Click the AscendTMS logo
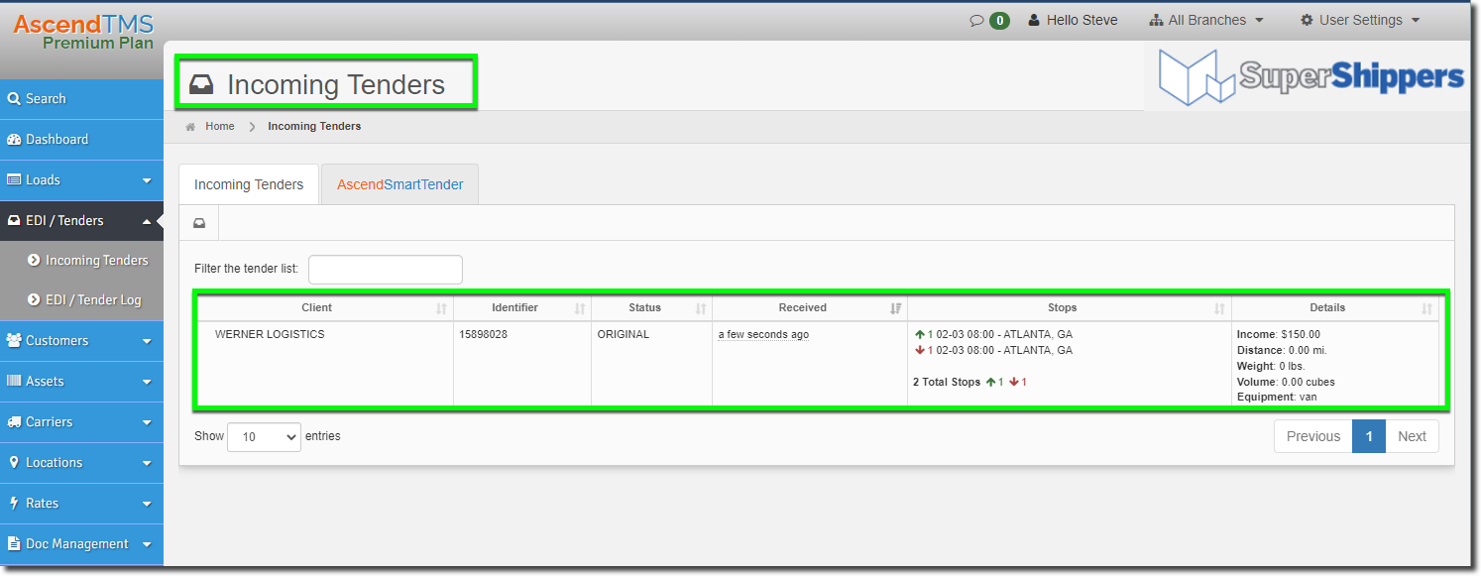 84,31
